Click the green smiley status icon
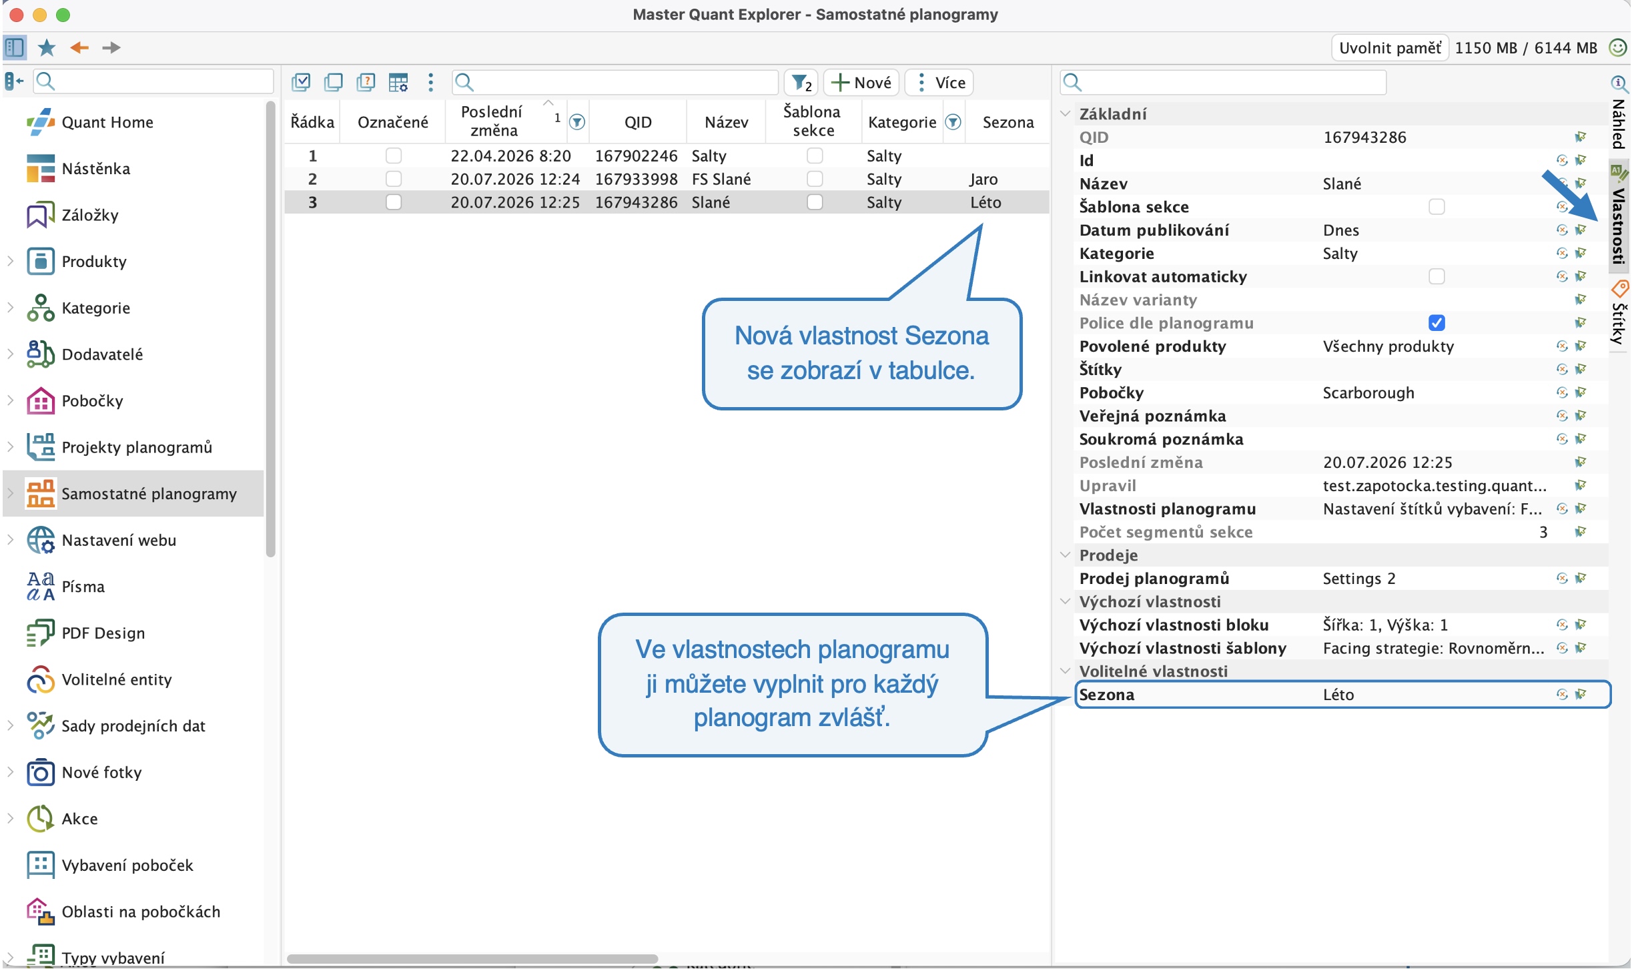 [x=1617, y=47]
